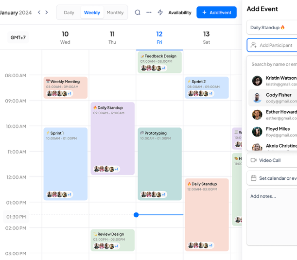Click the Set calendar icon
The width and height of the screenshot is (297, 260).
point(253,178)
